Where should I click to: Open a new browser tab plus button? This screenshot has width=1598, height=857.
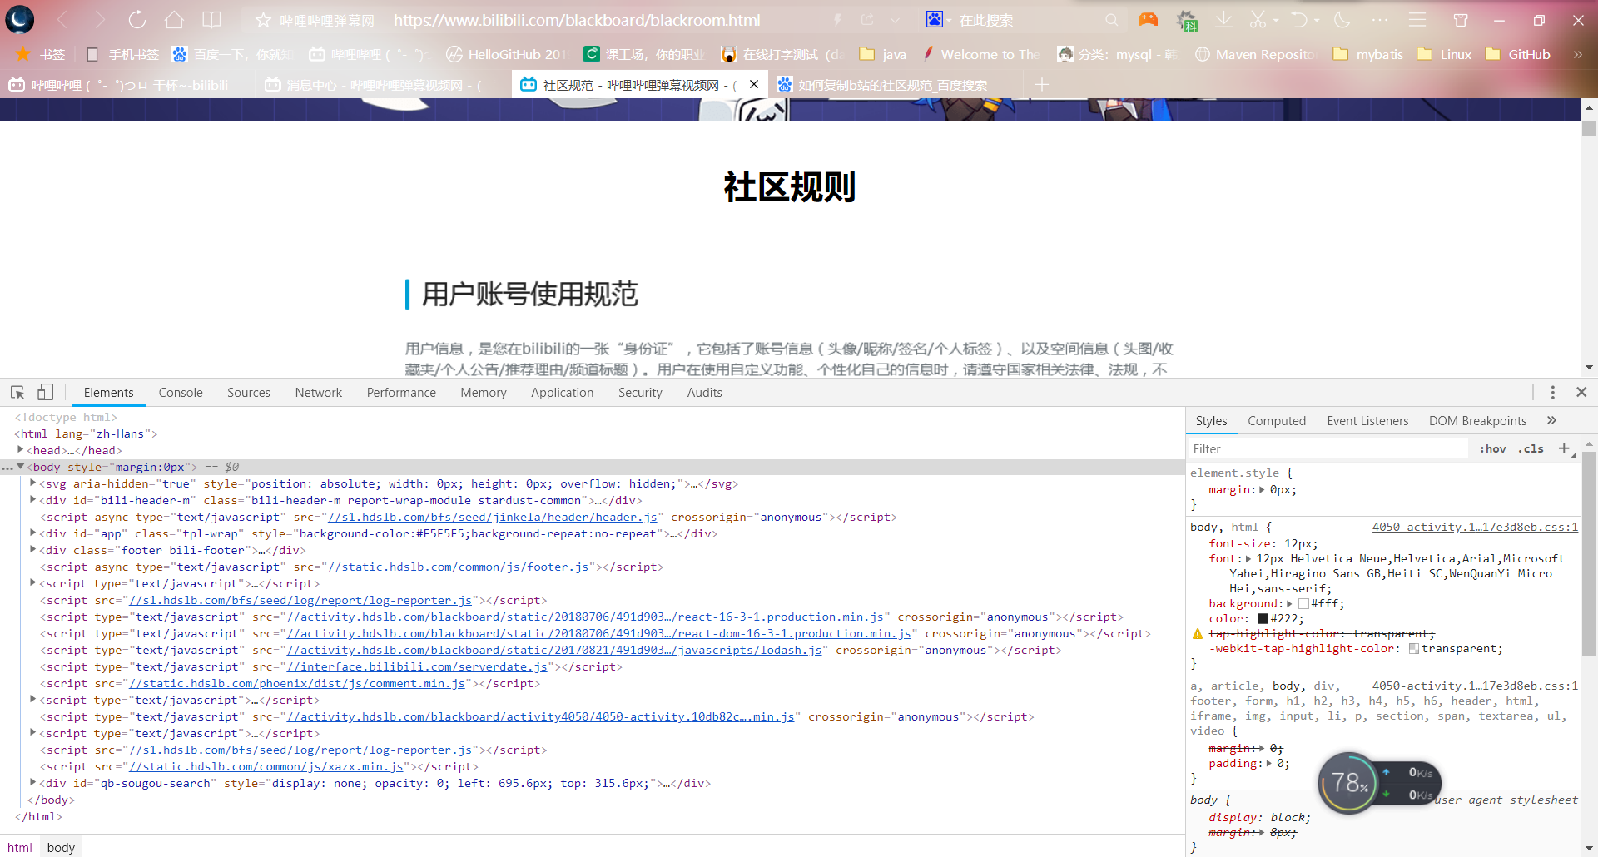click(1042, 85)
